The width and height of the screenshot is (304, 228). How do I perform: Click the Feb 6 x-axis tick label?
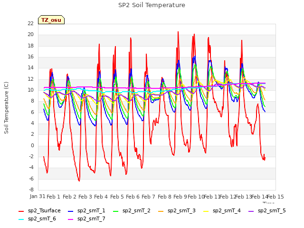pos(133,197)
